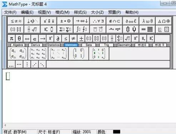Insert the element-of symbol
The height and width of the screenshot is (134, 176).
(35, 39)
